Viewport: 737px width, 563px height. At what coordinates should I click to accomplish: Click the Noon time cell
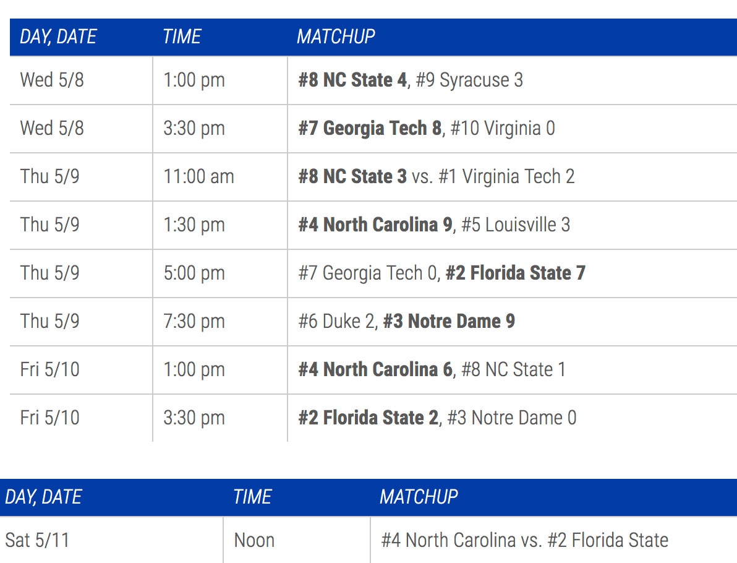click(x=254, y=540)
